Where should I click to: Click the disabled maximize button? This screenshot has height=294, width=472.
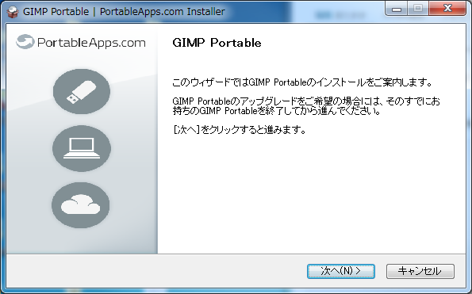coord(418,9)
